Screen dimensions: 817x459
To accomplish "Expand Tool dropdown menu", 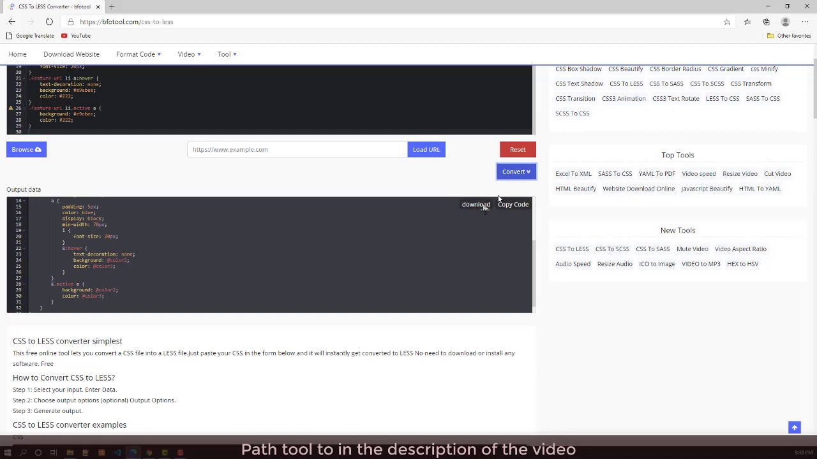I will [227, 54].
